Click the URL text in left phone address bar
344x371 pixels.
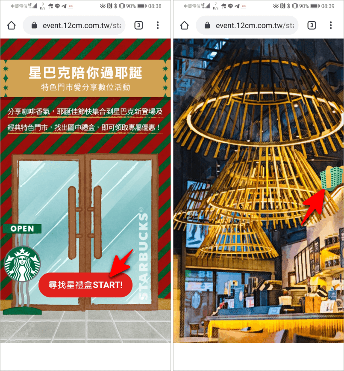82,26
